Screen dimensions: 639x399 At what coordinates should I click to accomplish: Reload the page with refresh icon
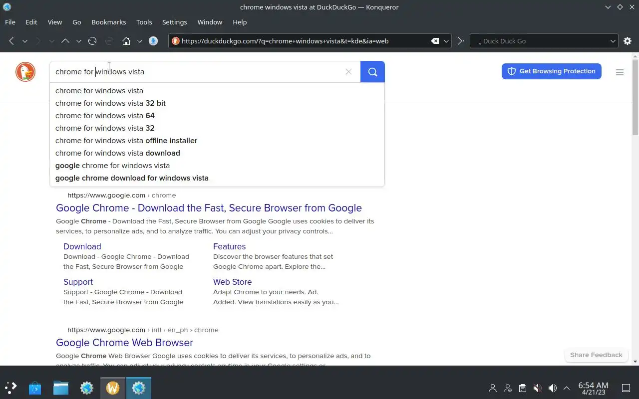click(x=92, y=41)
